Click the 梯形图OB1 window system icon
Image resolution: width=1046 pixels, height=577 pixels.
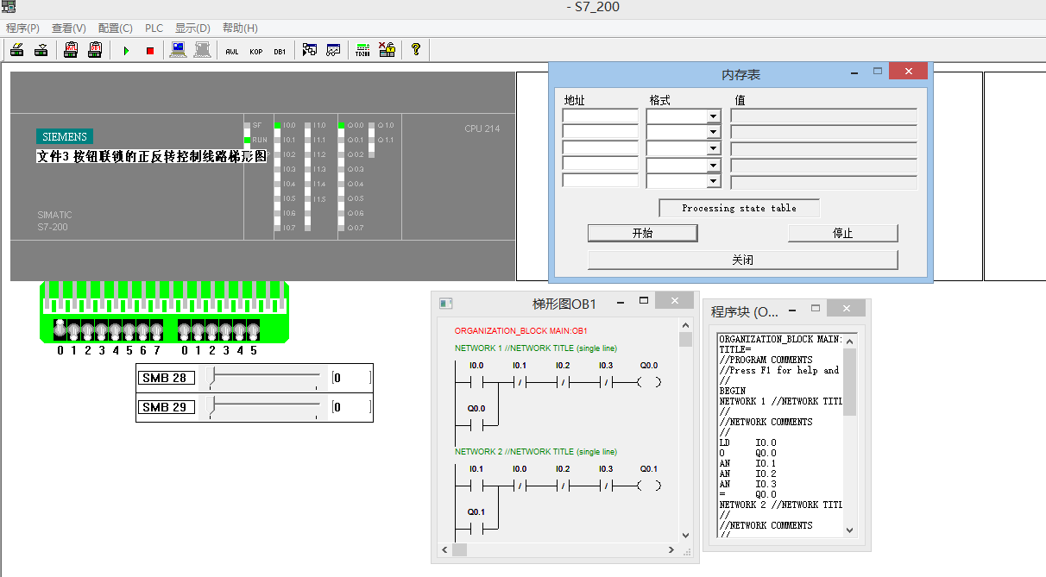click(x=446, y=304)
